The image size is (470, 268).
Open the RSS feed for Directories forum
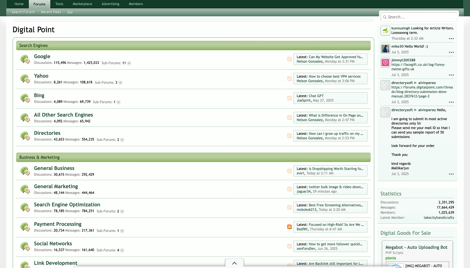[x=289, y=136]
